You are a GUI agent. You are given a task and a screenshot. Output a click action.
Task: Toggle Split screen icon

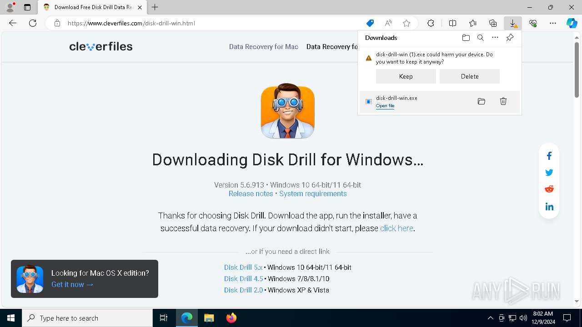[452, 23]
